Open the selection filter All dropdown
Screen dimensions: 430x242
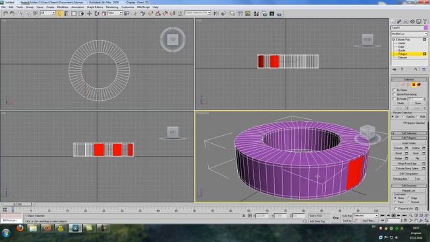click(x=48, y=13)
